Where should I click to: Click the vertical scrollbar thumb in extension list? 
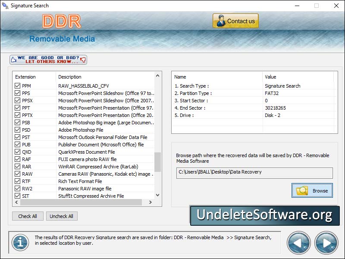click(157, 162)
